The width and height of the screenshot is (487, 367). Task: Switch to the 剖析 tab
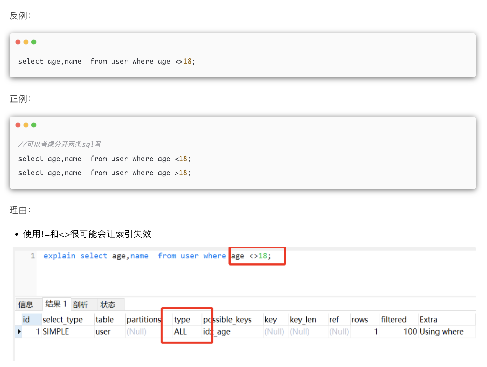tap(81, 304)
